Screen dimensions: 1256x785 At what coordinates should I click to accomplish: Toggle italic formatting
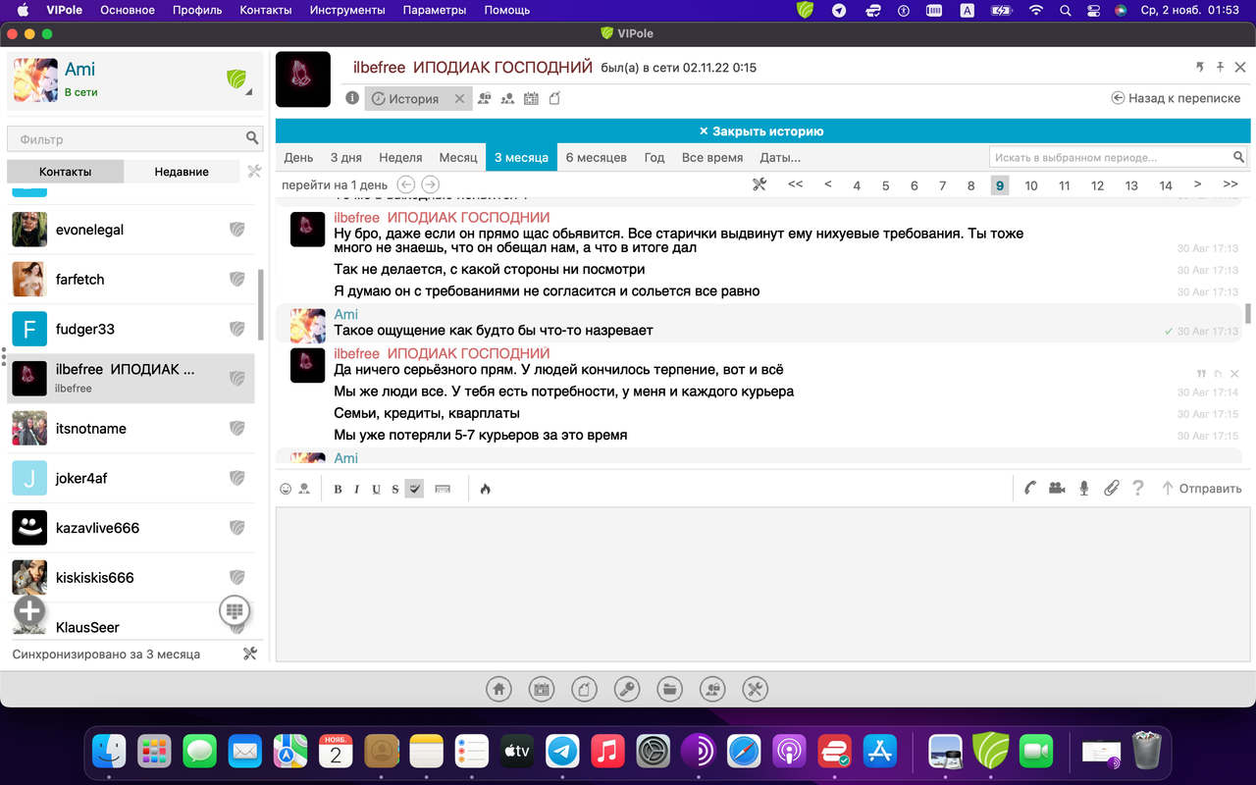click(356, 489)
